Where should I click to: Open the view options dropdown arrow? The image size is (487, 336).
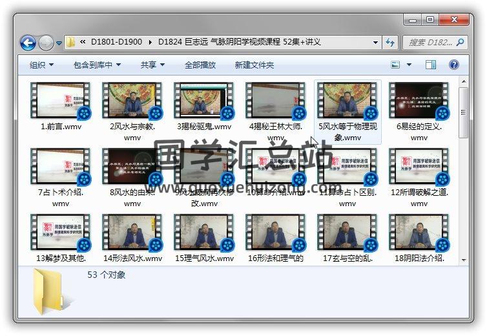pos(409,65)
